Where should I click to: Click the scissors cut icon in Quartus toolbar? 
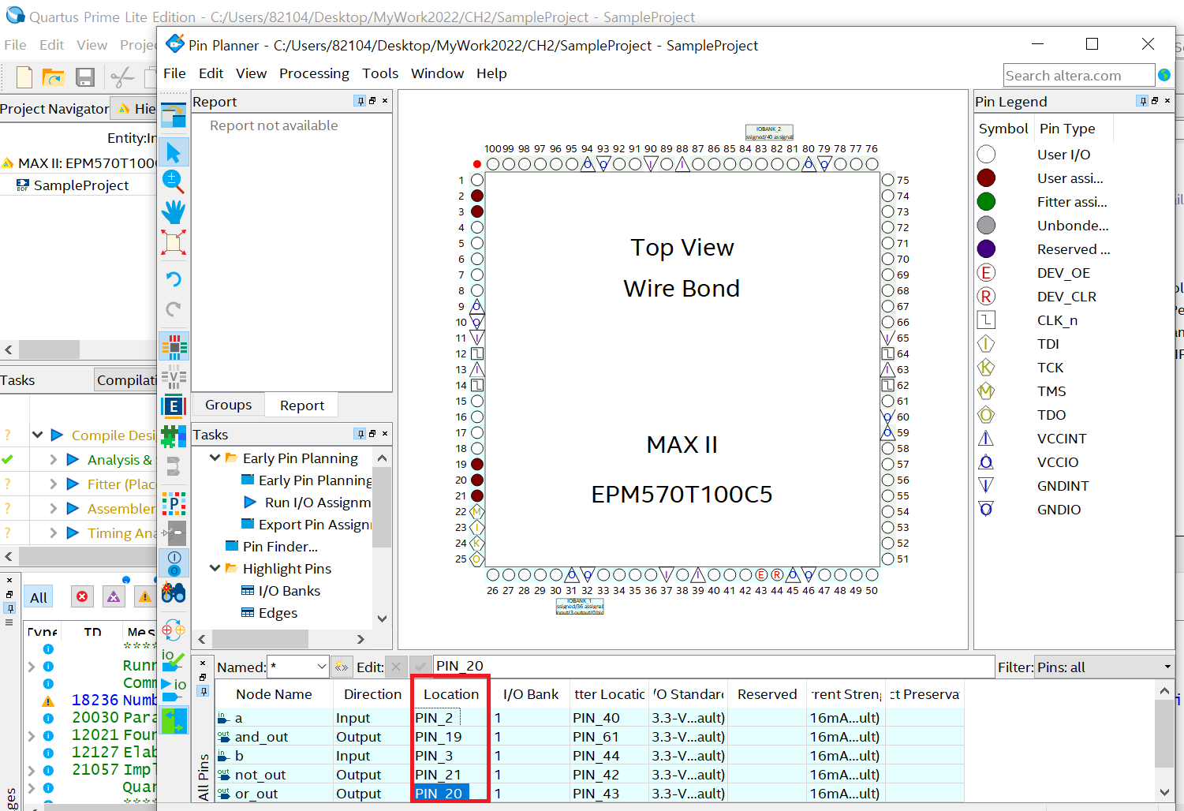tap(121, 77)
